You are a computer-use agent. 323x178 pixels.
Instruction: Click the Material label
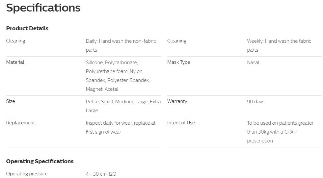[x=15, y=62]
